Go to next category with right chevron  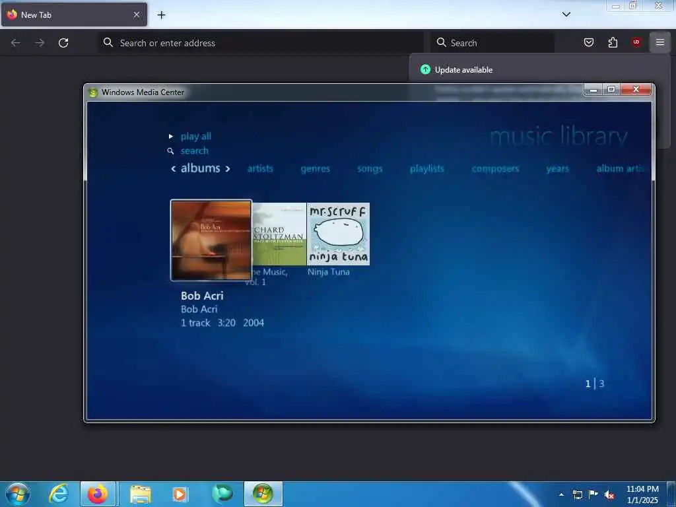click(x=228, y=168)
